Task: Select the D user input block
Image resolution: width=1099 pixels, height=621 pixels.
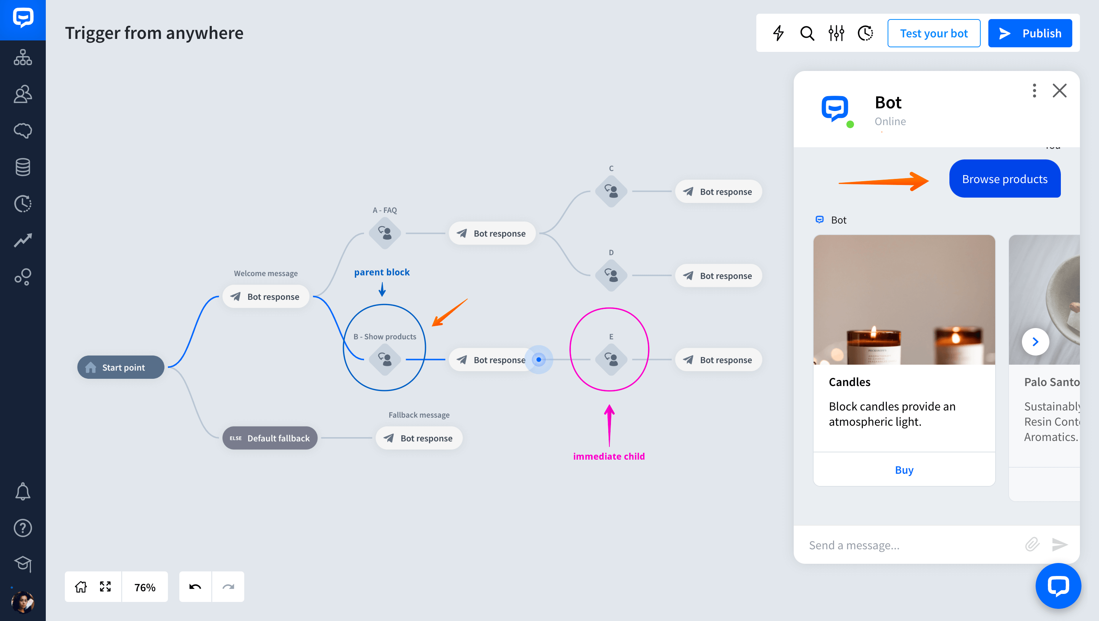Action: 611,275
